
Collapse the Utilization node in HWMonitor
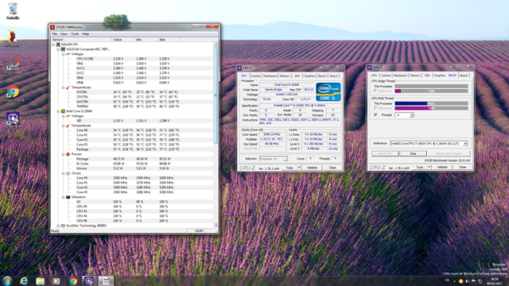(64, 197)
